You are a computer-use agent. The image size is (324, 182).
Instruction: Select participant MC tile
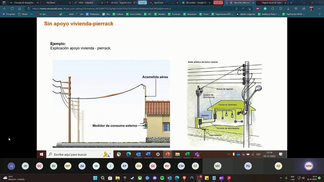point(217,166)
